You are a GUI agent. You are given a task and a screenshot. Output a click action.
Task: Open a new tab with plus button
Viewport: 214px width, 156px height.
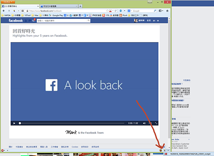pos(80,6)
